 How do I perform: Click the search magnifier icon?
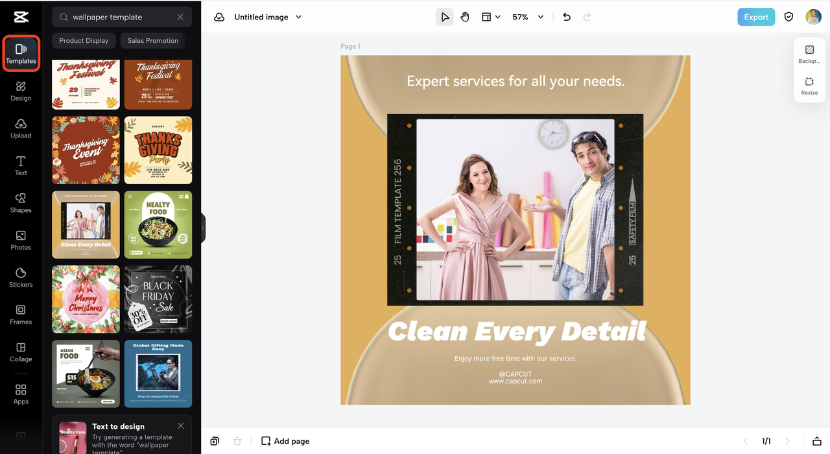(64, 17)
